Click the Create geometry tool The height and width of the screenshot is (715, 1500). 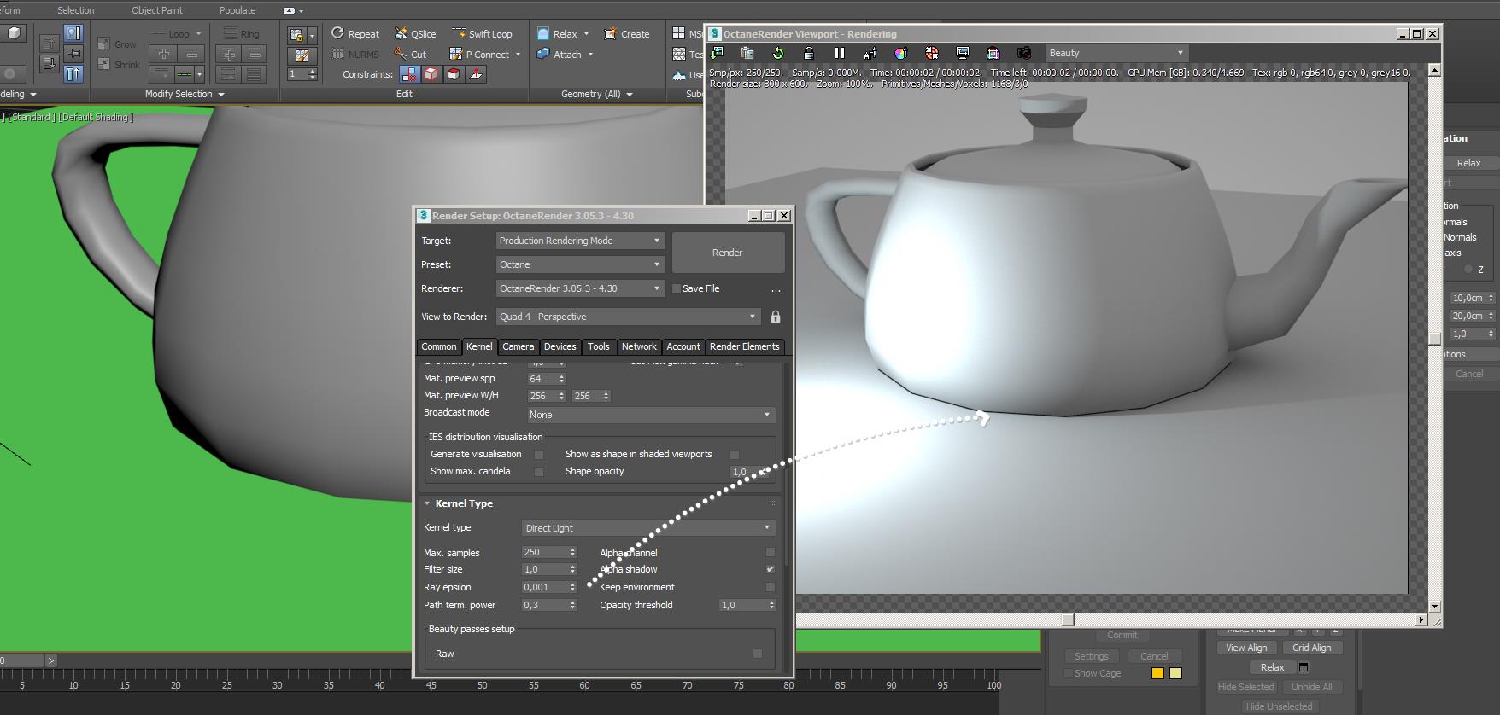(x=627, y=34)
